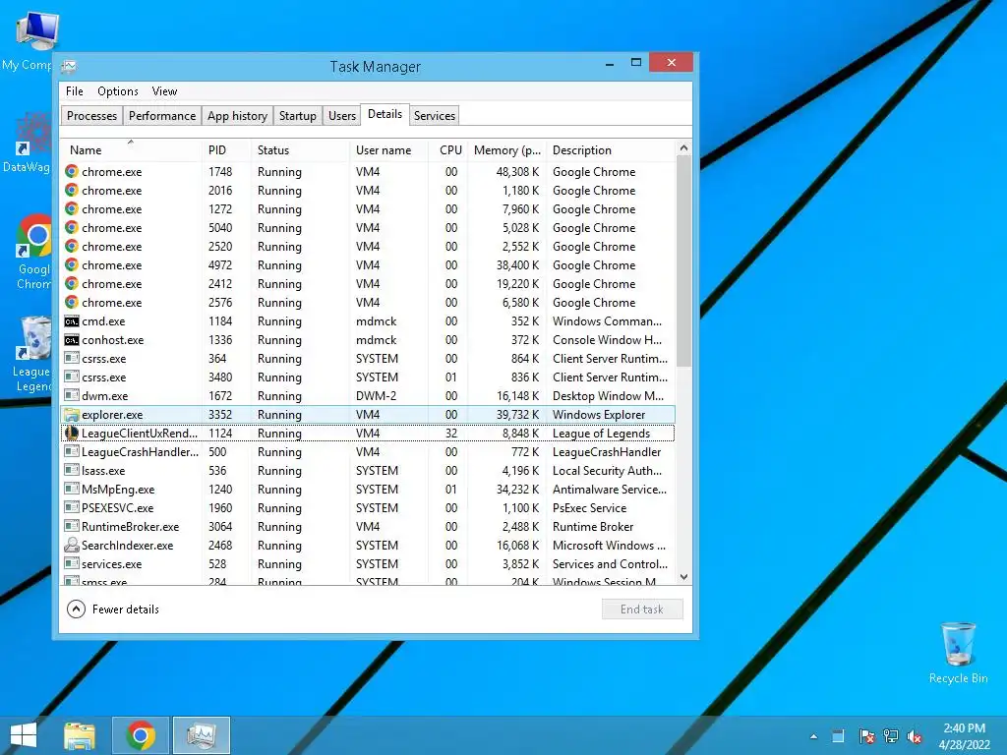Select the Recycle Bin desktop icon
Screen dimensions: 1007x755
958,653
